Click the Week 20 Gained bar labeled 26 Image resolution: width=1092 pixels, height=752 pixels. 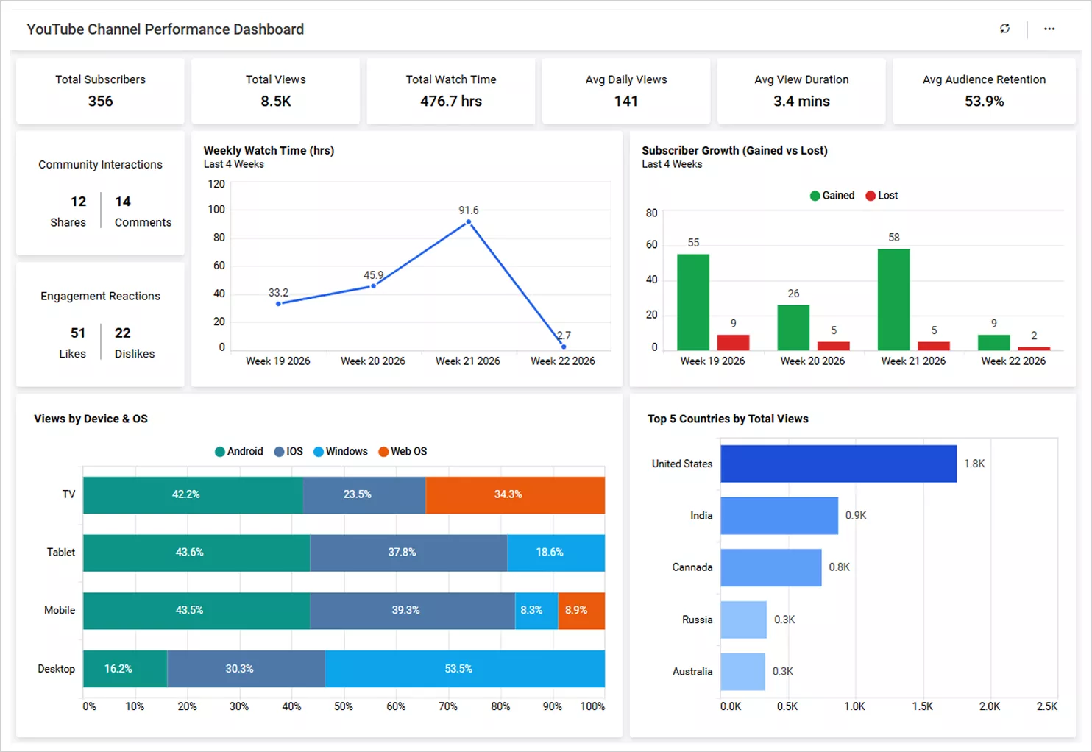793,327
